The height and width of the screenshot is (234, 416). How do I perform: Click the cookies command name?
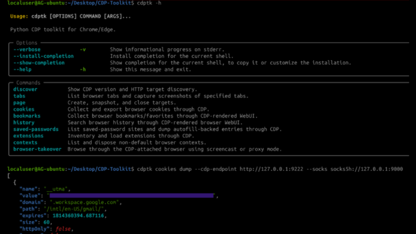click(24, 109)
